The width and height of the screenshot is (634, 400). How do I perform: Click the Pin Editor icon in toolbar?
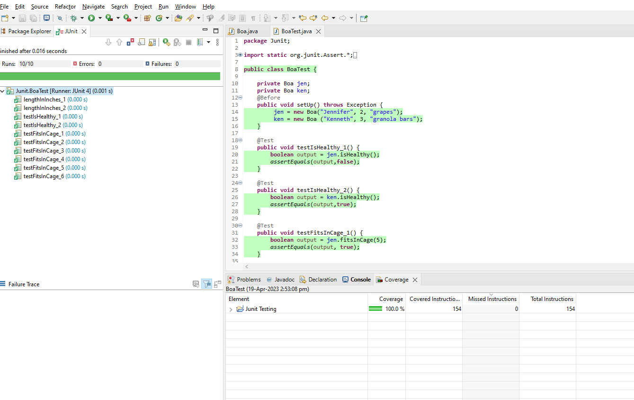pyautogui.click(x=364, y=18)
